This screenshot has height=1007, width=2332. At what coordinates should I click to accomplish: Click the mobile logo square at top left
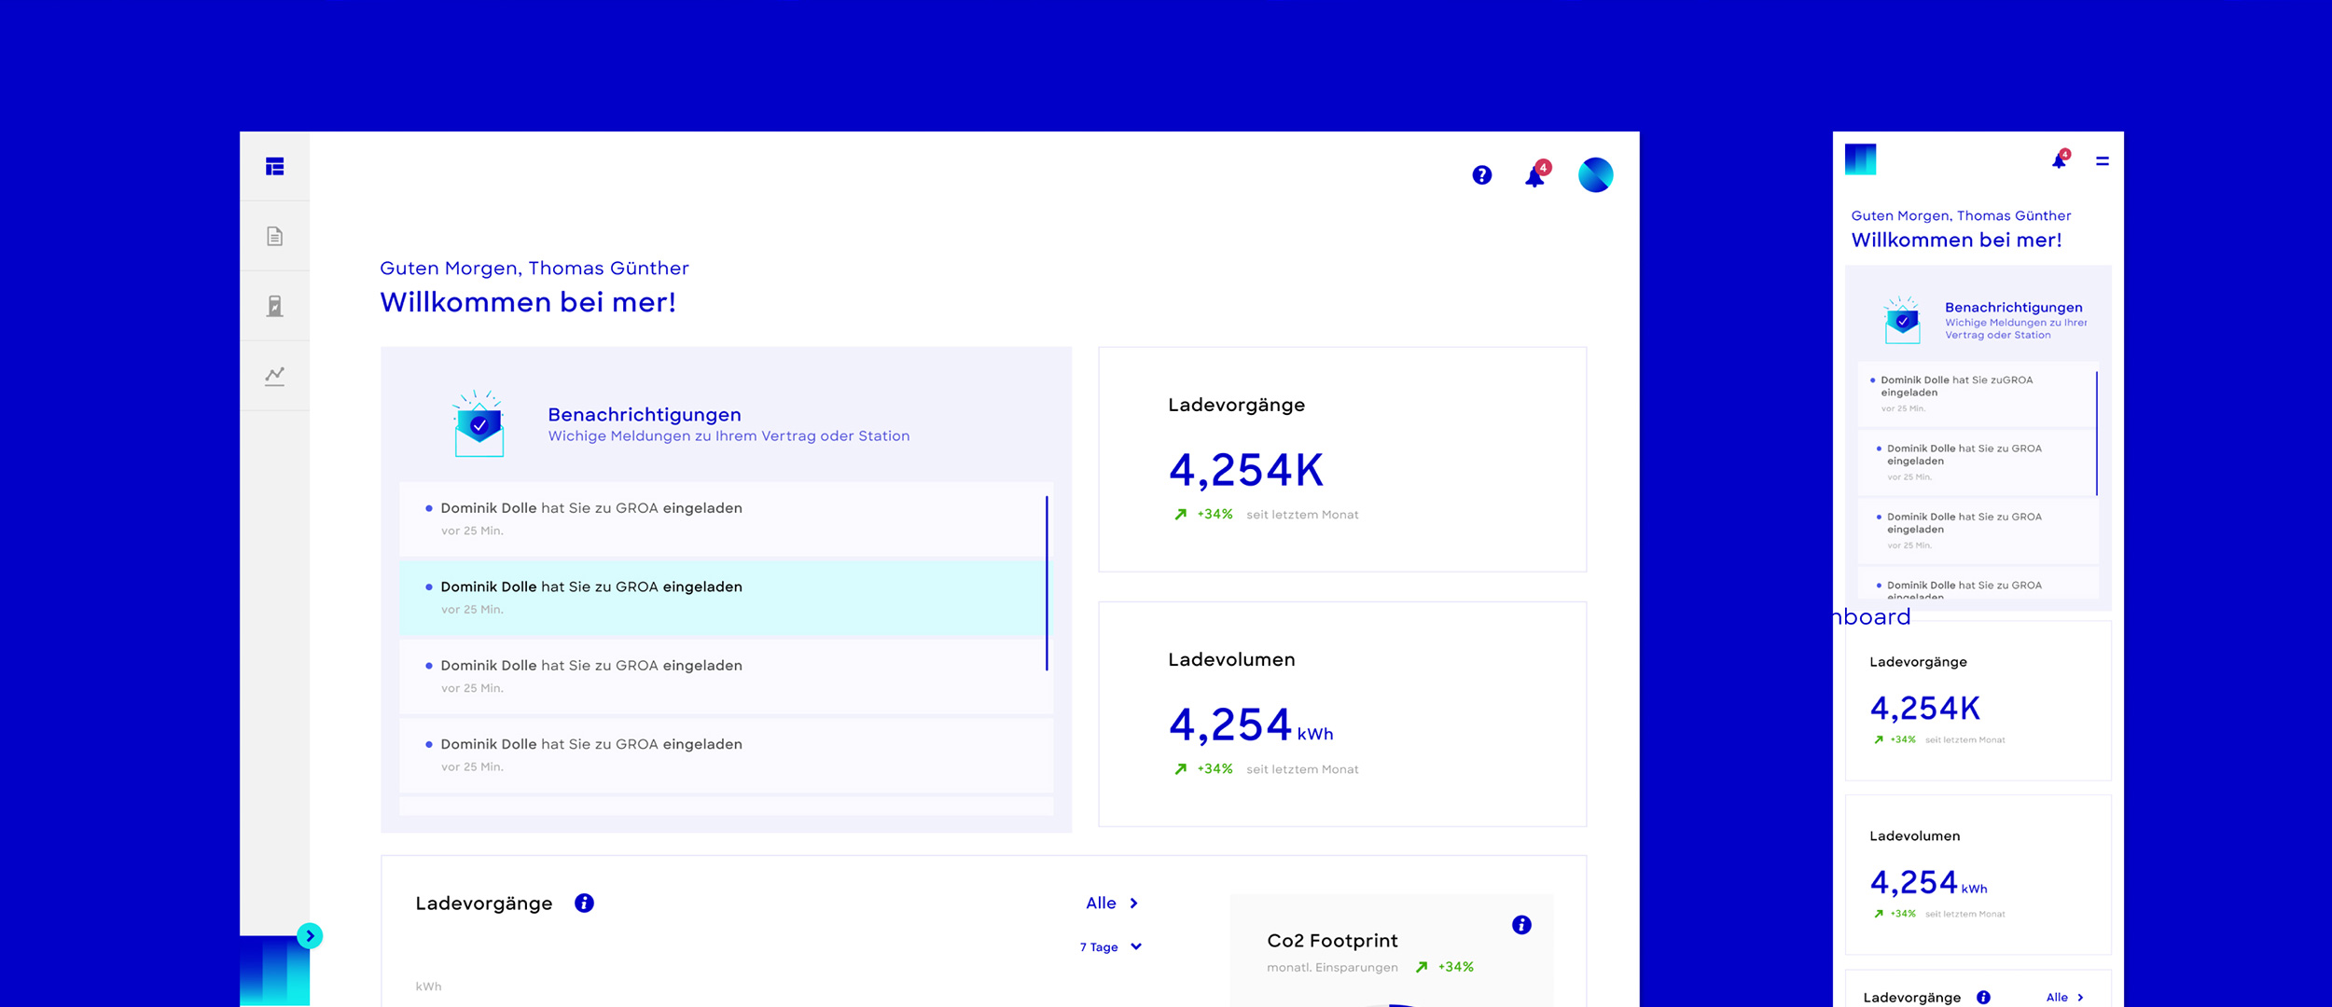pos(1860,159)
